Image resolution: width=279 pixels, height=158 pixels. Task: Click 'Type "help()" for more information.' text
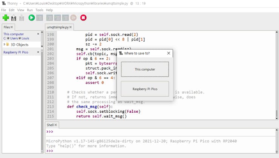pyautogui.click(x=86, y=146)
